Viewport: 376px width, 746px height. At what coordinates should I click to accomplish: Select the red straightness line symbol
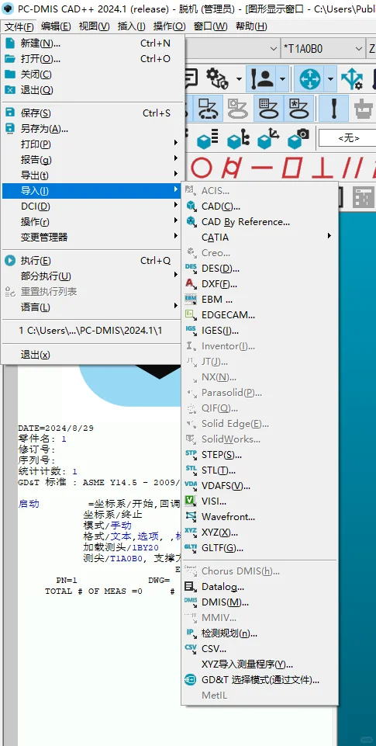coord(262,168)
